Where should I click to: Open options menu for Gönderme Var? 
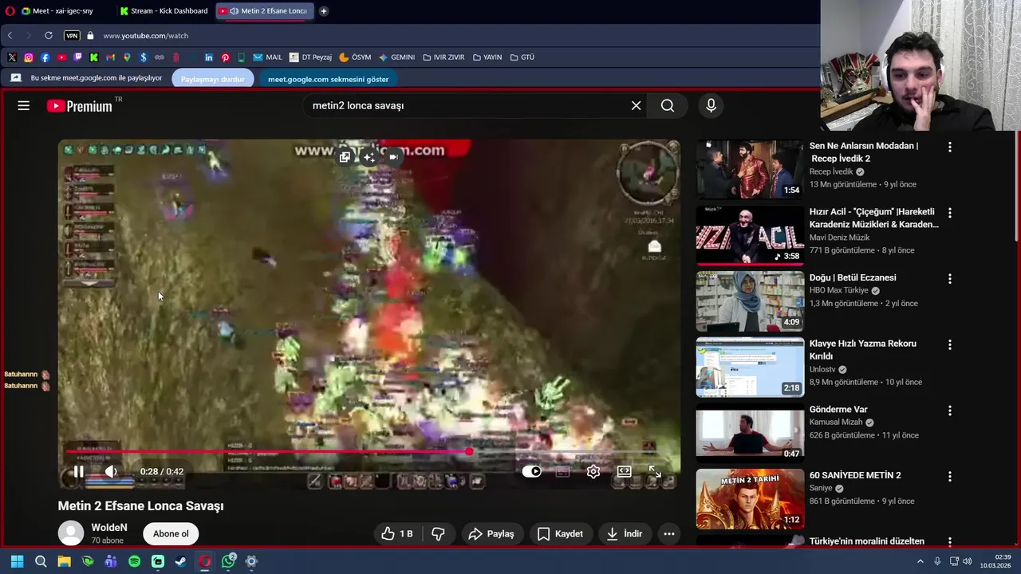pos(949,411)
